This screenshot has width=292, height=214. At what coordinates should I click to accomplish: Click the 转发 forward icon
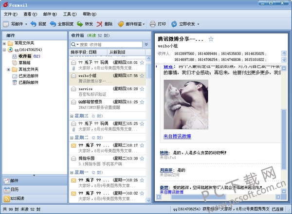click(80, 24)
